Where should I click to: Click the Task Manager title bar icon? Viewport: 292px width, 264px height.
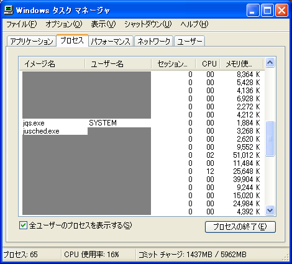click(x=9, y=10)
